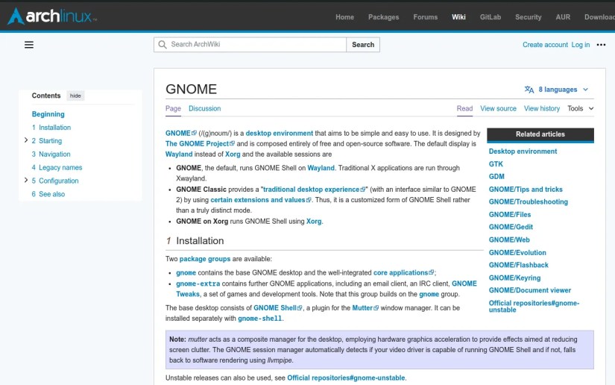Image resolution: width=615 pixels, height=385 pixels.
Task: Switch to the Discussion tab
Action: click(x=205, y=108)
